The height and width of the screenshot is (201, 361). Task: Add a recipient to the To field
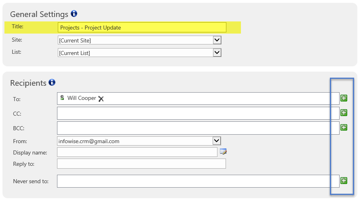344,98
